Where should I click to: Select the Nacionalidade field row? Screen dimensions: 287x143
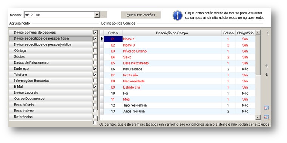177,81
